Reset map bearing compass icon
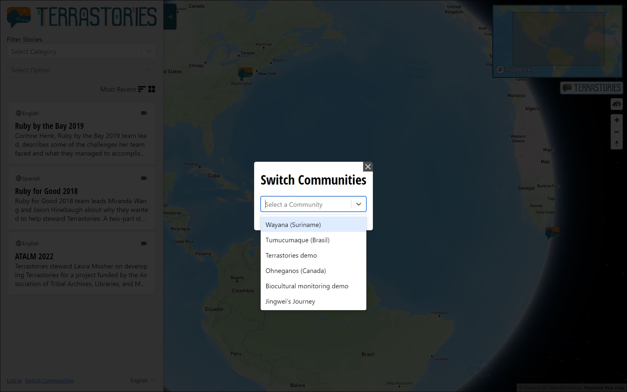 [x=617, y=143]
